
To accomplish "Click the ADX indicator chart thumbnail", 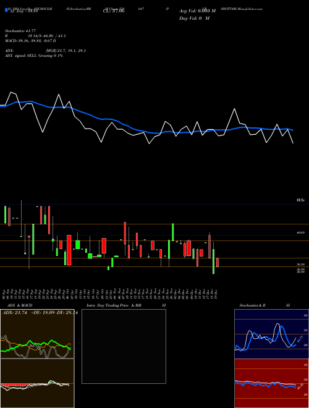I will pos(37,334).
